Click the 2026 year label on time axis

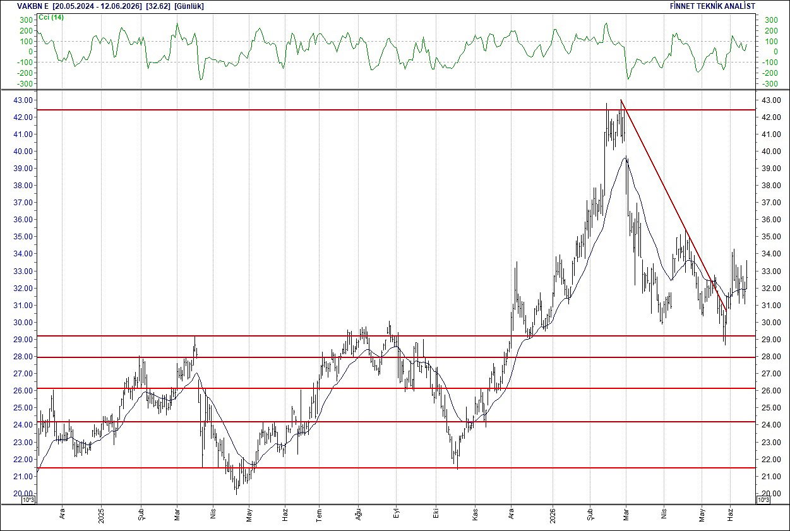tap(553, 515)
